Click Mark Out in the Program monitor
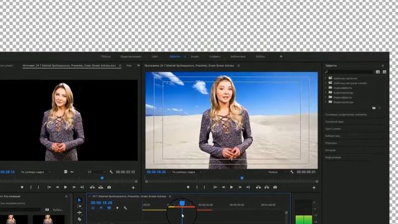The image size is (398, 224). click(205, 187)
